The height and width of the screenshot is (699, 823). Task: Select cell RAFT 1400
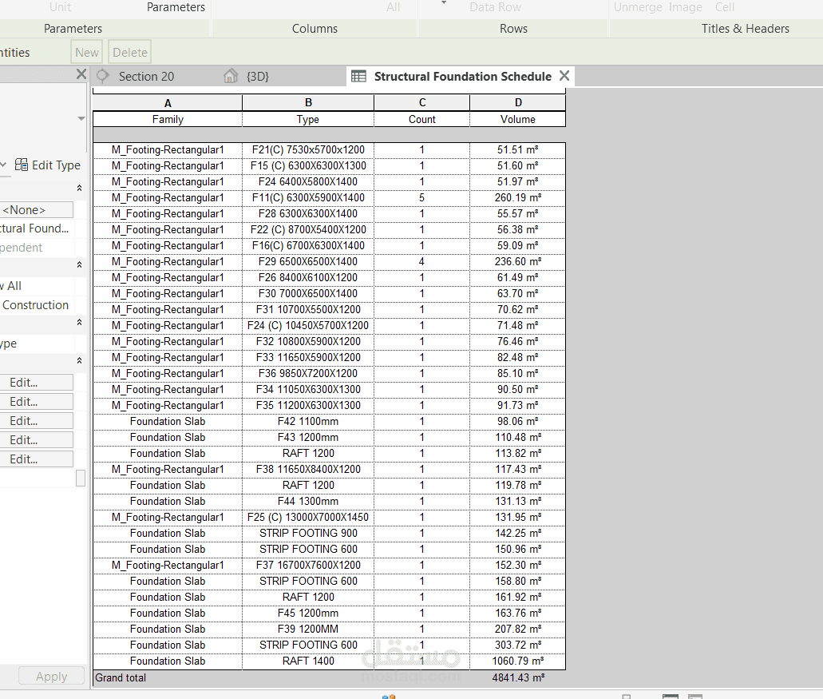(x=308, y=661)
